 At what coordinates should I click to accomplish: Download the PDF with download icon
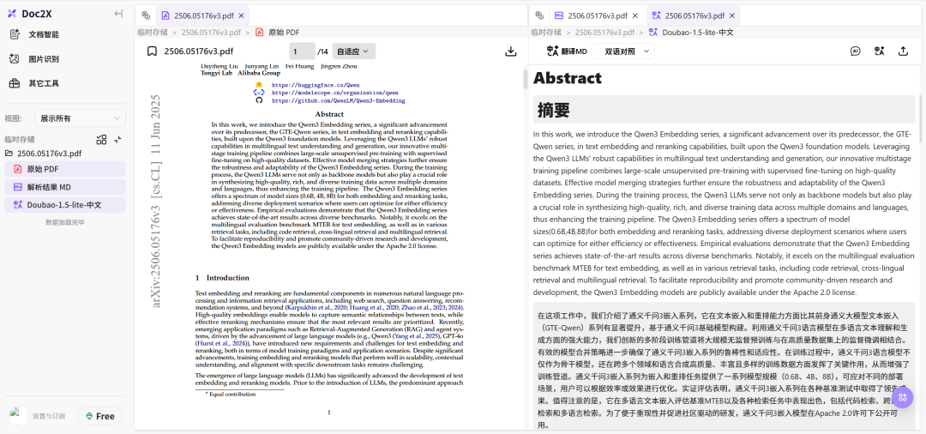(511, 51)
